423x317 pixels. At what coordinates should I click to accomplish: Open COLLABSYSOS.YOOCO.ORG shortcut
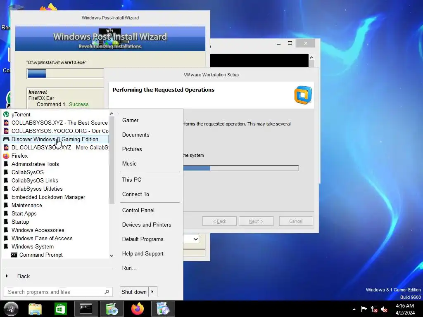coord(55,131)
